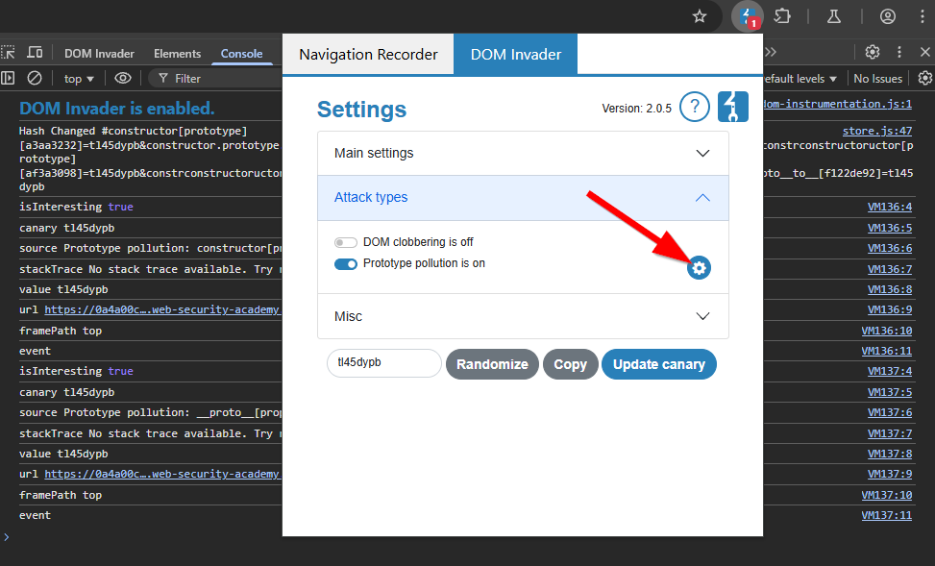
Task: Open VM137:6 source link
Action: point(890,412)
